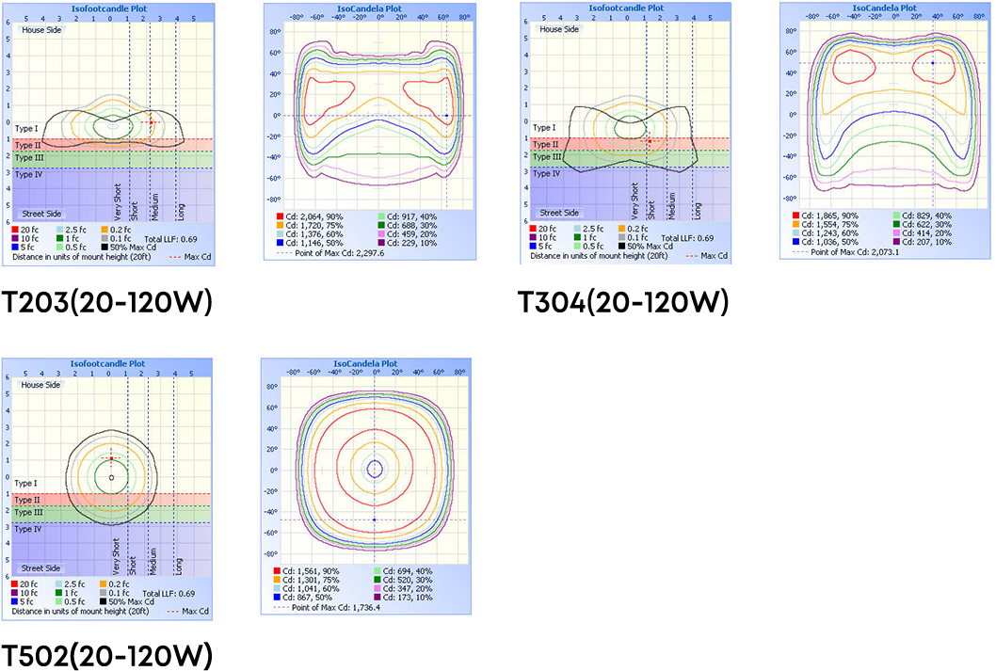Choose the red Cd 1,561, 90% legend swatch

pos(275,571)
